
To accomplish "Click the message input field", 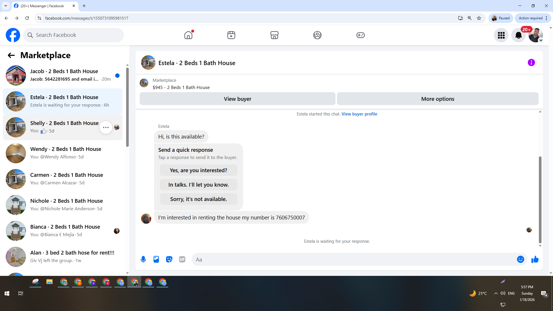I will point(354,259).
